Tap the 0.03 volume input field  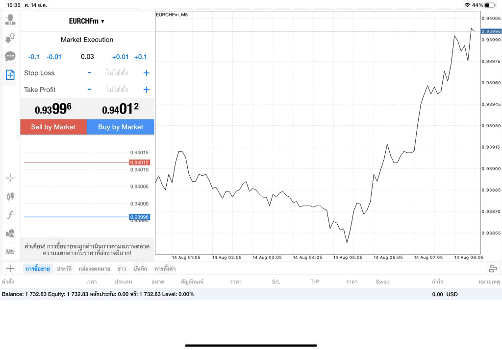(x=87, y=57)
